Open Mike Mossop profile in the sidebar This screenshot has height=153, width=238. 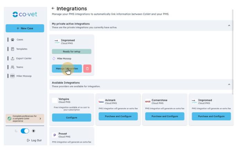pos(24,76)
